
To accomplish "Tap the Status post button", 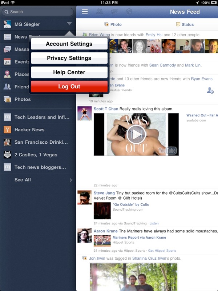I will tap(185, 24).
